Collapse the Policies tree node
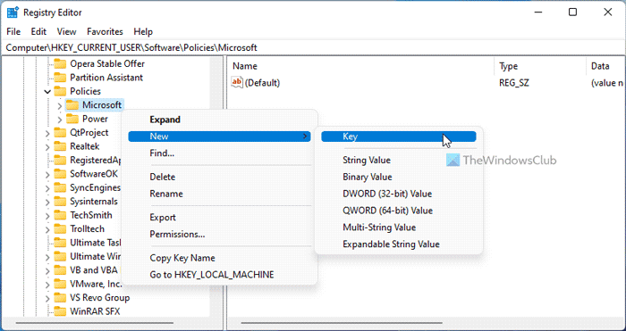Screen dimensions: 626x331 [47, 92]
